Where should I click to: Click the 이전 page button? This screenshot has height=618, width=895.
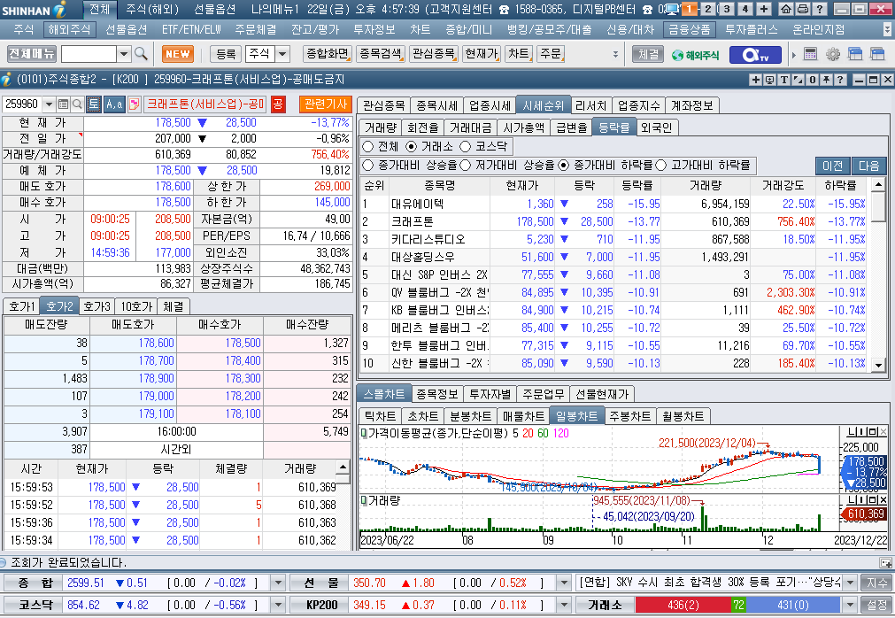click(833, 166)
